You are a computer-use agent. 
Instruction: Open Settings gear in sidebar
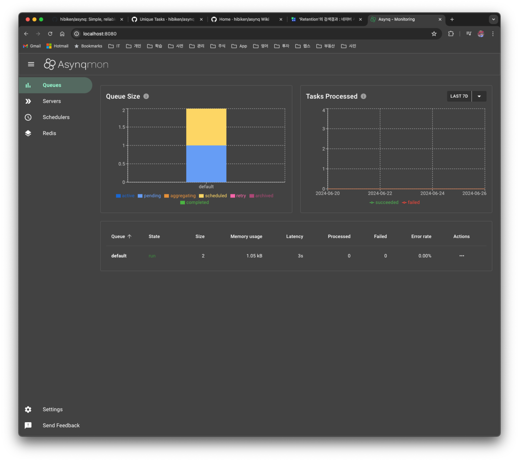[28, 409]
